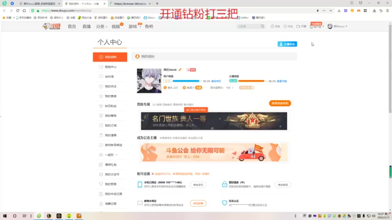Screen dimensions: 392x220
Task: Click the orange bind email button
Action: click(198, 203)
